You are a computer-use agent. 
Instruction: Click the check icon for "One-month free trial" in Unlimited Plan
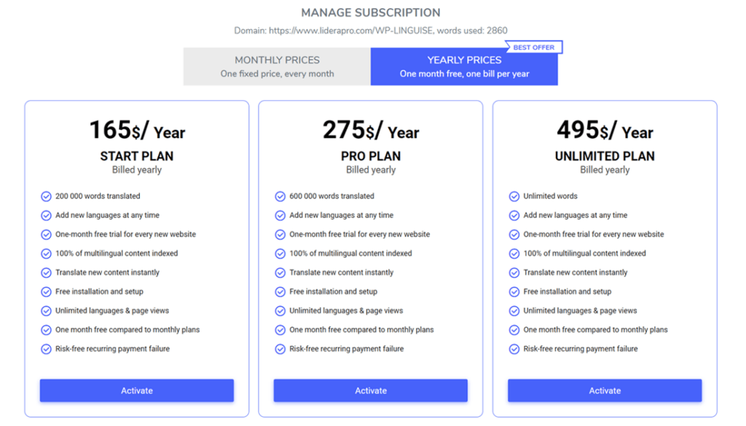tap(514, 234)
